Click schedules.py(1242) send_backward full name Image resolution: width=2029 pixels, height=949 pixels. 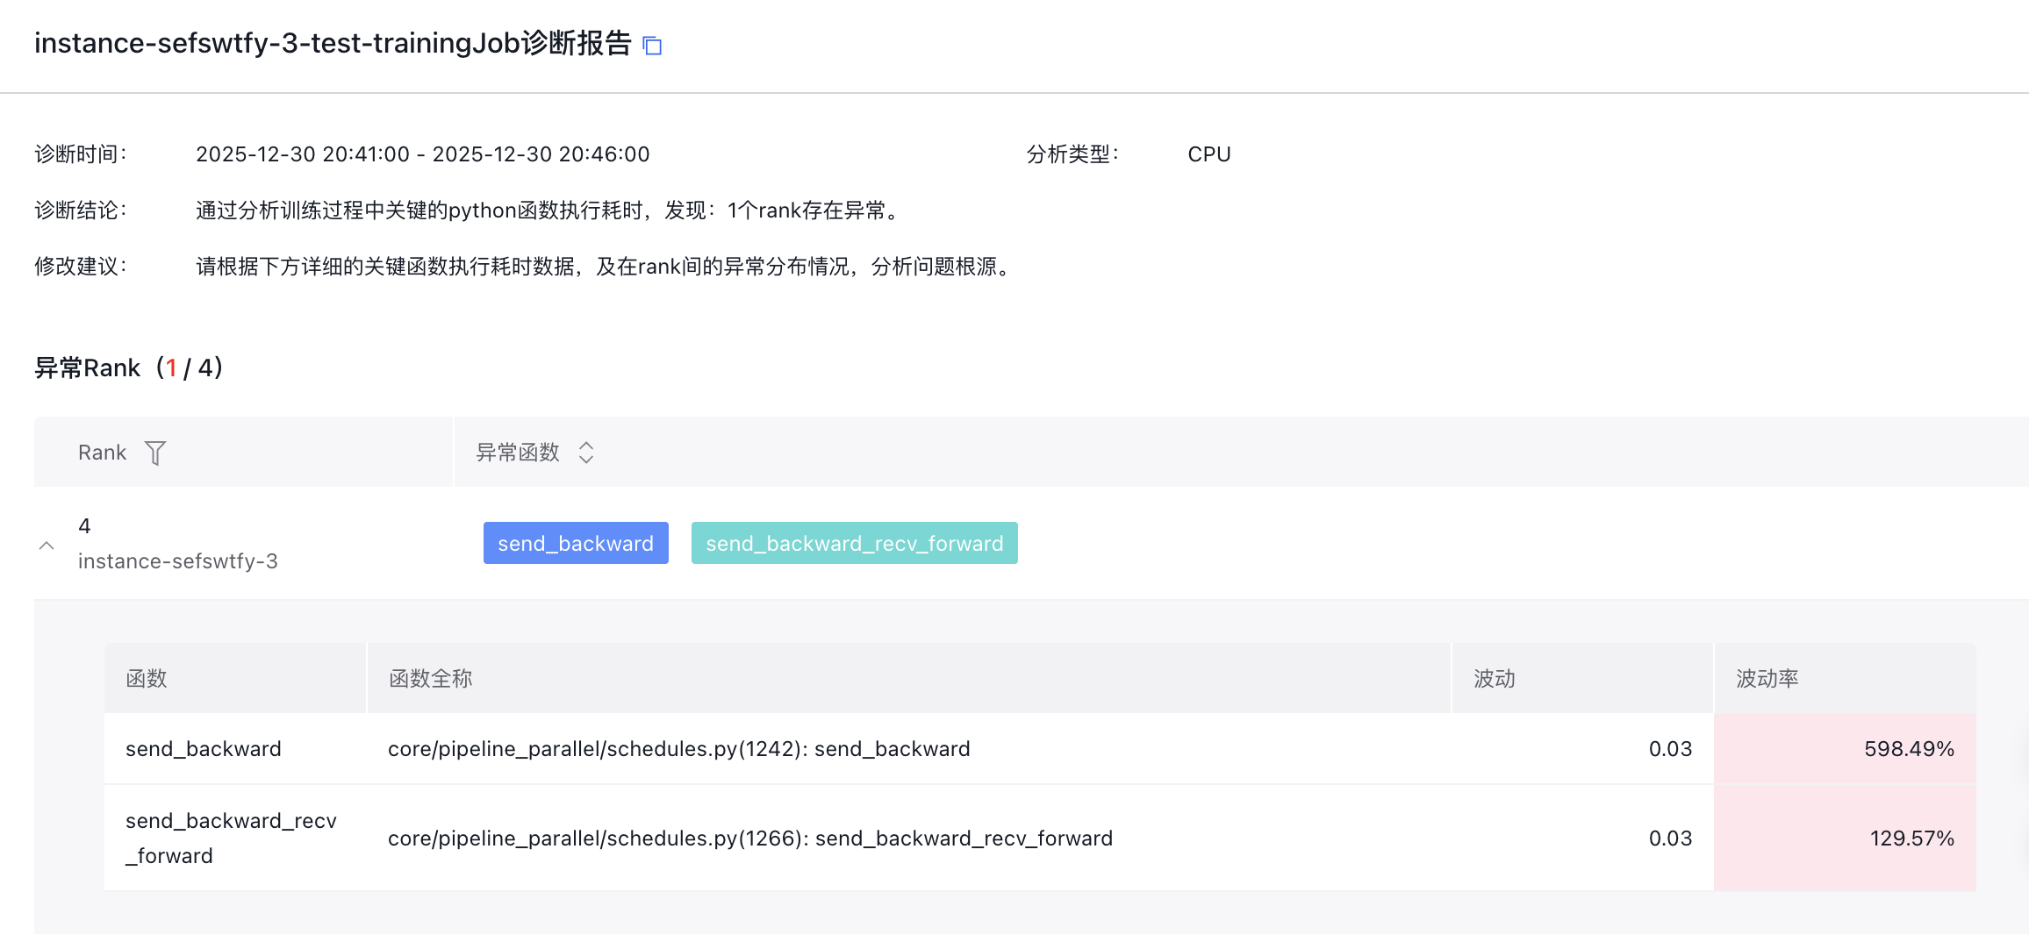coord(678,749)
